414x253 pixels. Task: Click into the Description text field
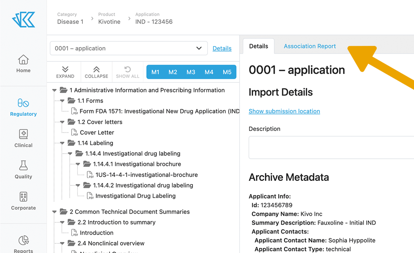point(331,148)
